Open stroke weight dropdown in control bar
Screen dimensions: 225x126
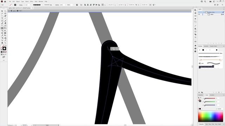[31, 5]
